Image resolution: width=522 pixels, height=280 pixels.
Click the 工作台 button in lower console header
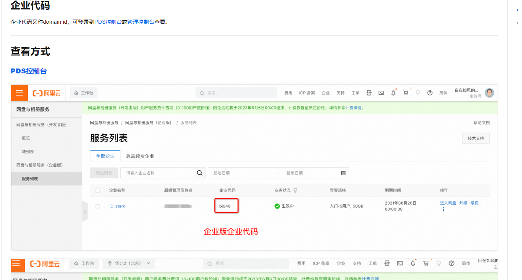tap(84, 263)
